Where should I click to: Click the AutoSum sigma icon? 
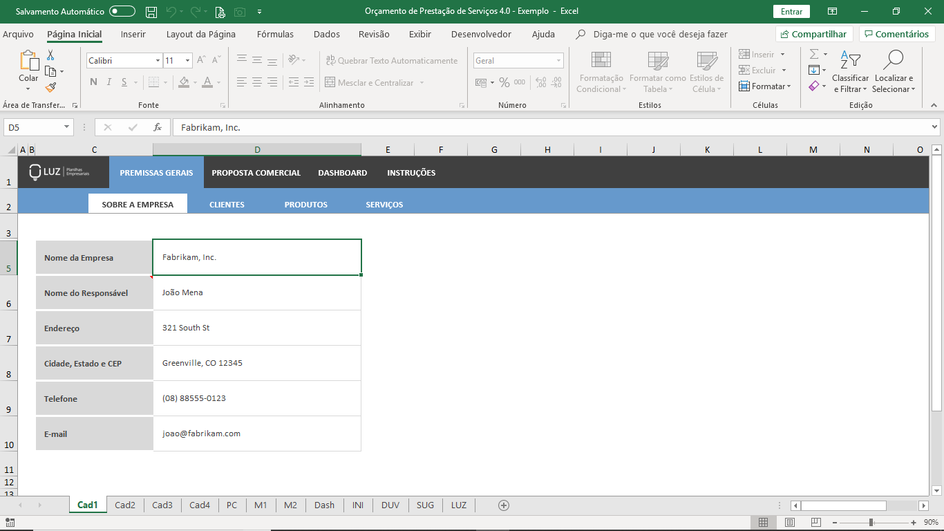click(814, 54)
